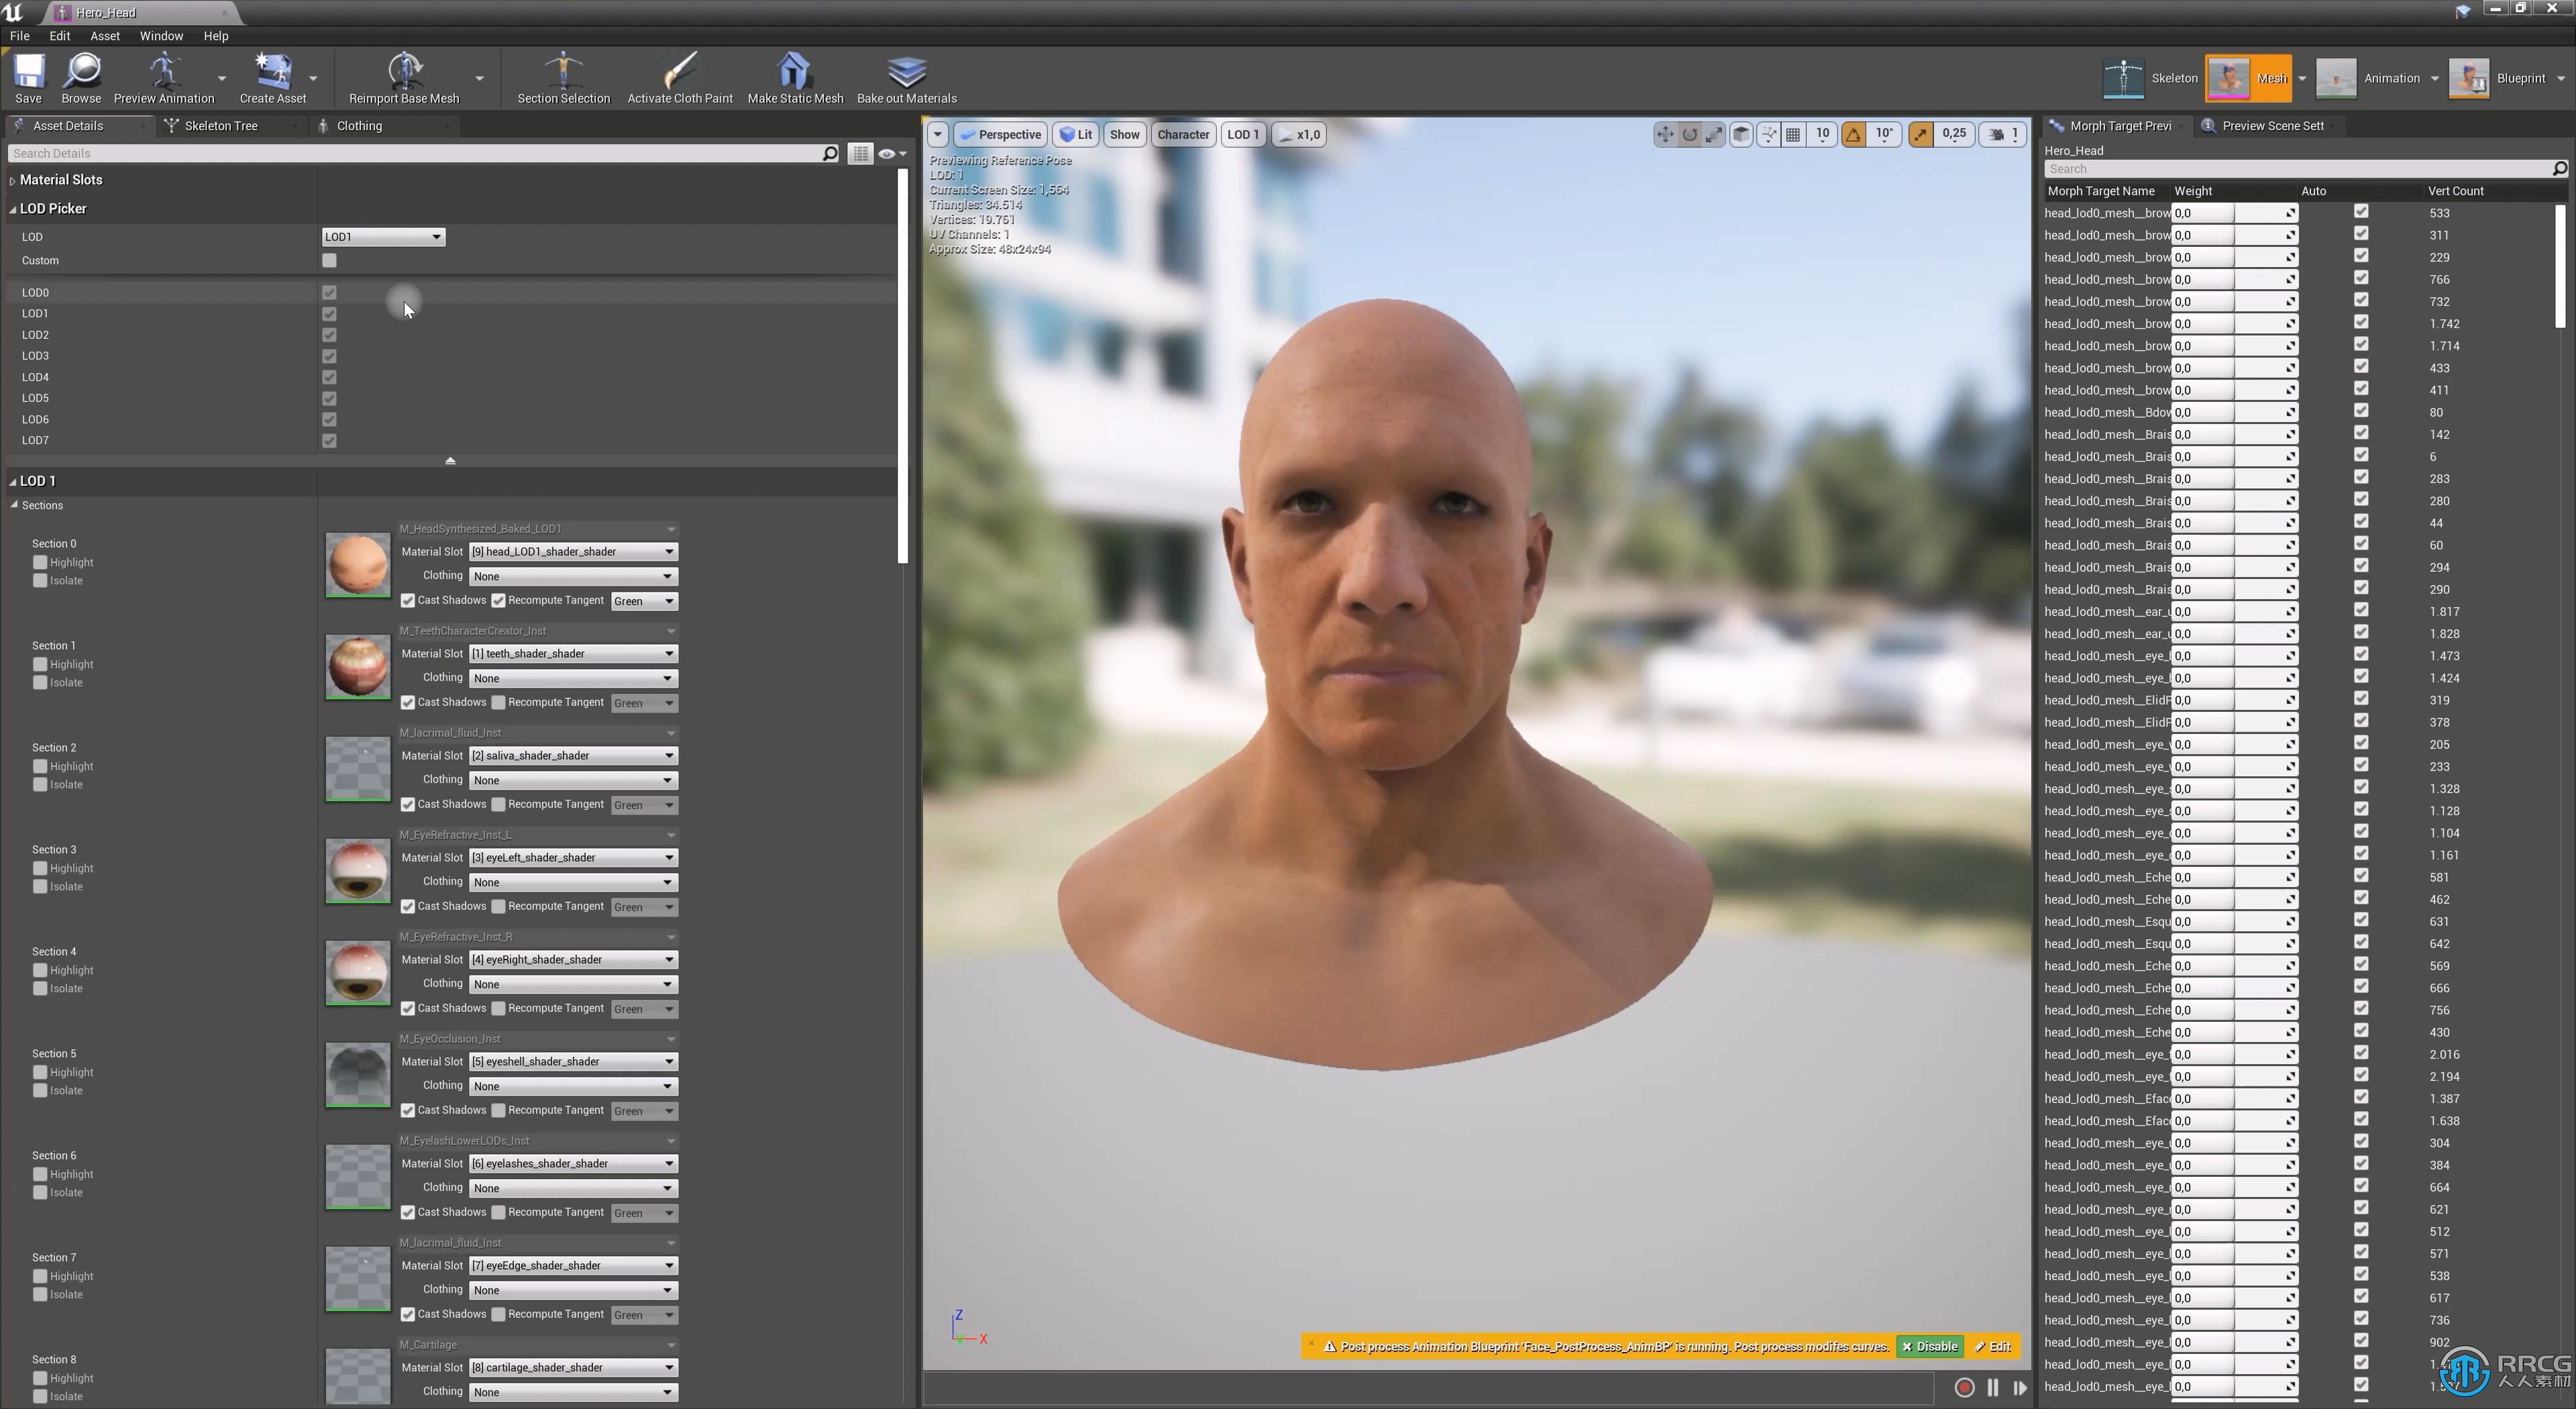The height and width of the screenshot is (1409, 2576).
Task: Open property matrix grid view icon
Action: [860, 153]
